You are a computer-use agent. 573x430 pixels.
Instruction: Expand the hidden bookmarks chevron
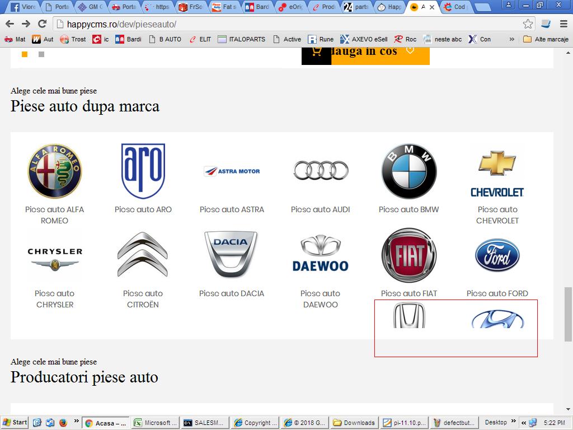click(512, 39)
